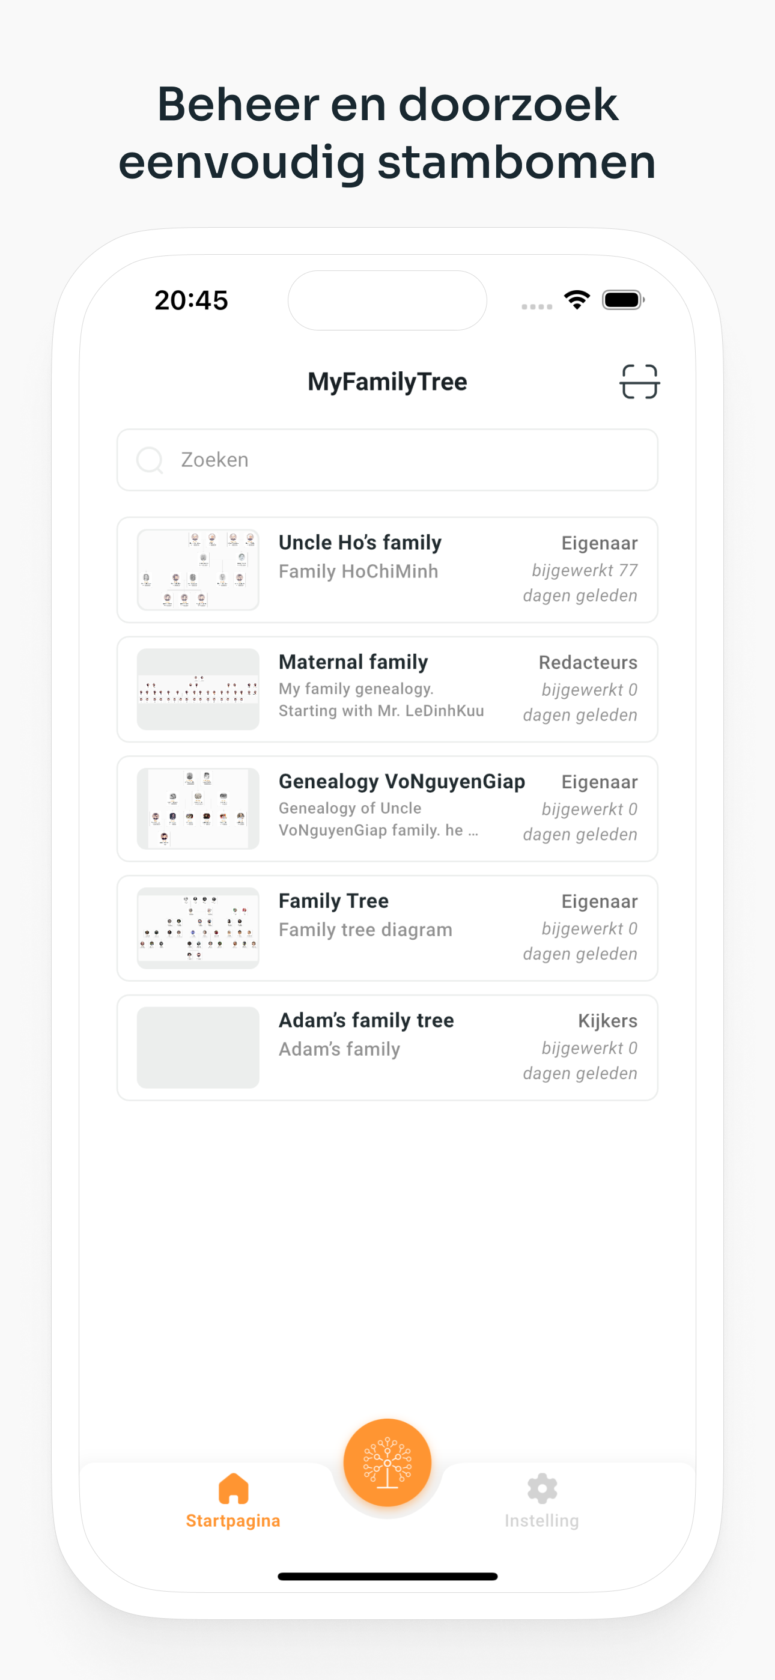Tap Adam's family tree empty thumbnail

click(198, 1047)
